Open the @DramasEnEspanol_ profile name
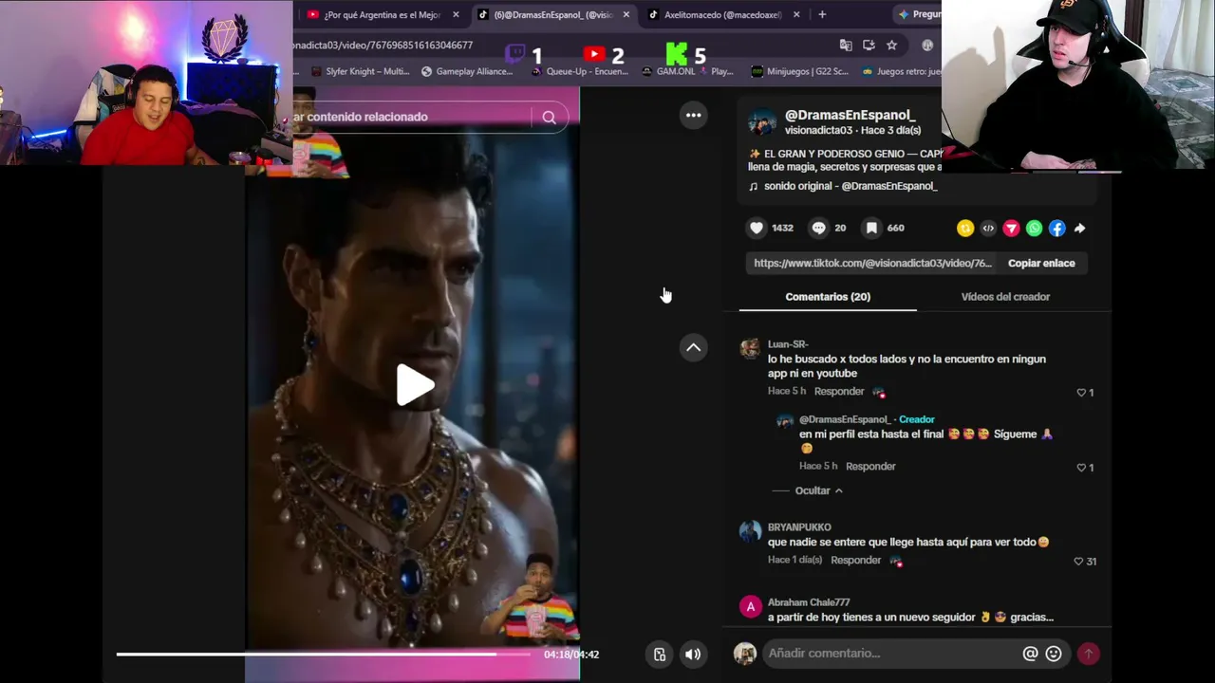The image size is (1215, 683). 850,115
